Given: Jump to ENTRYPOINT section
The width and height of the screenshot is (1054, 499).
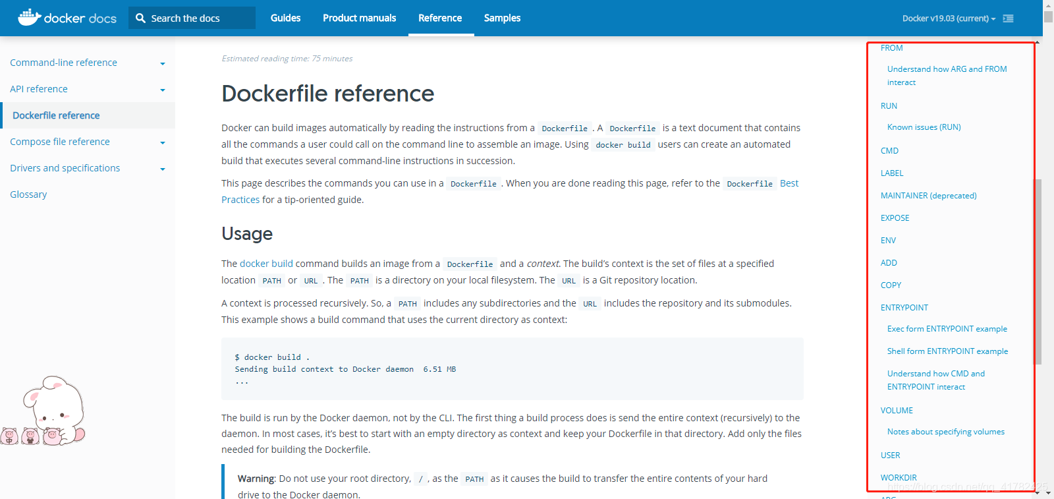Looking at the screenshot, I should tap(904, 308).
